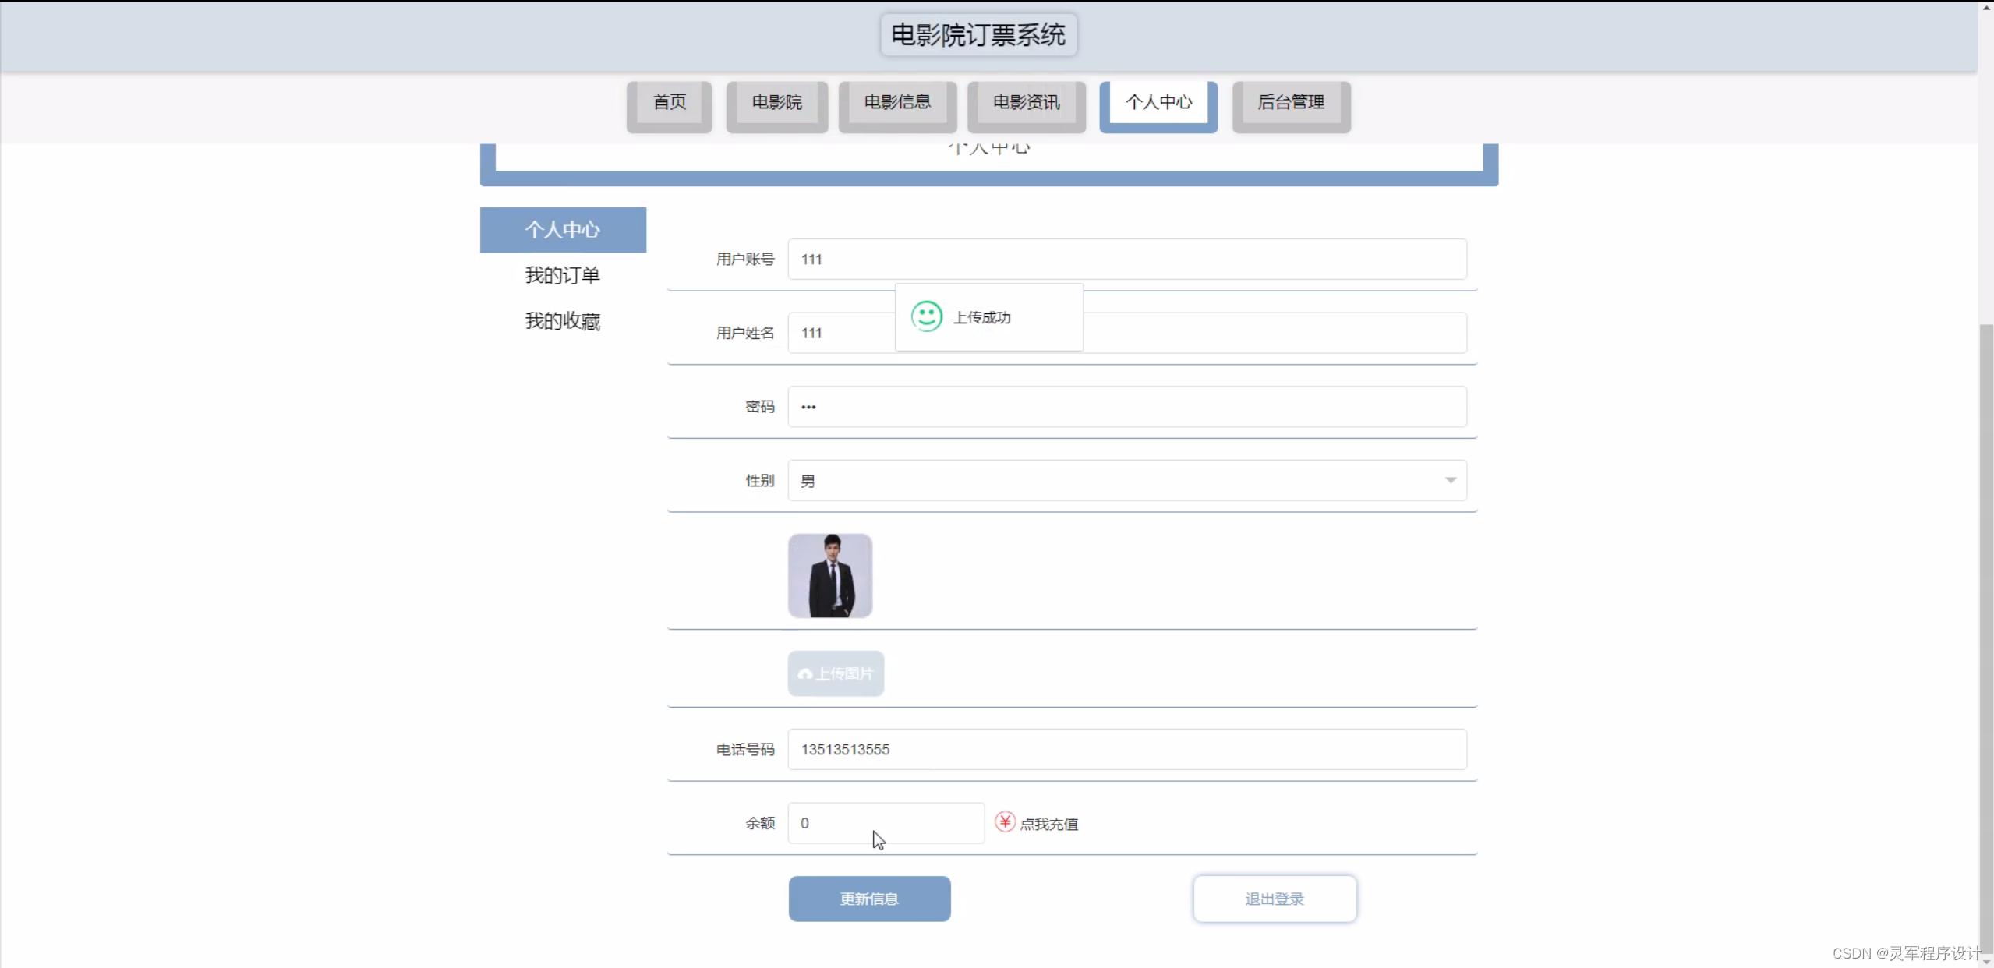Click the 退出登录 logout button

[x=1273, y=899]
